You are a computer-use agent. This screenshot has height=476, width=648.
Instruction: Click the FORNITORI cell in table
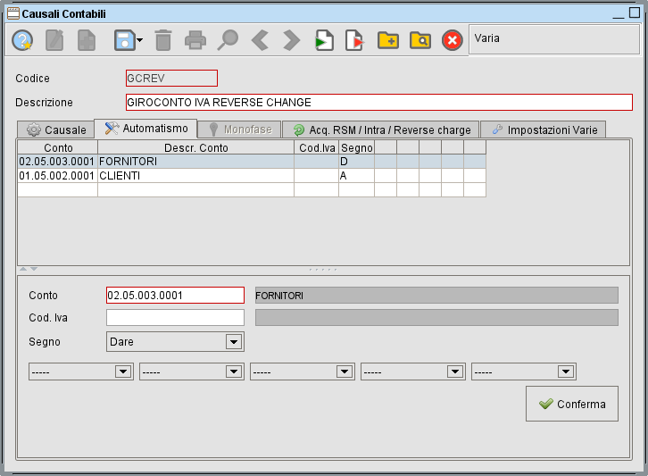tap(195, 162)
